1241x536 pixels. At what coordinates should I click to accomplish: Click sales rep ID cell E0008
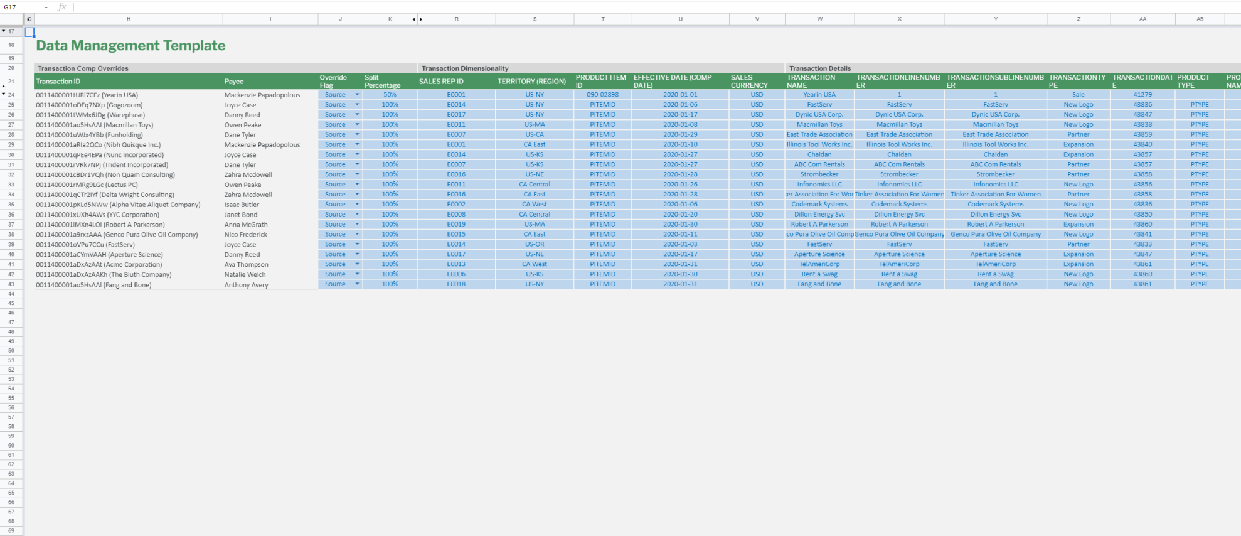tap(457, 214)
